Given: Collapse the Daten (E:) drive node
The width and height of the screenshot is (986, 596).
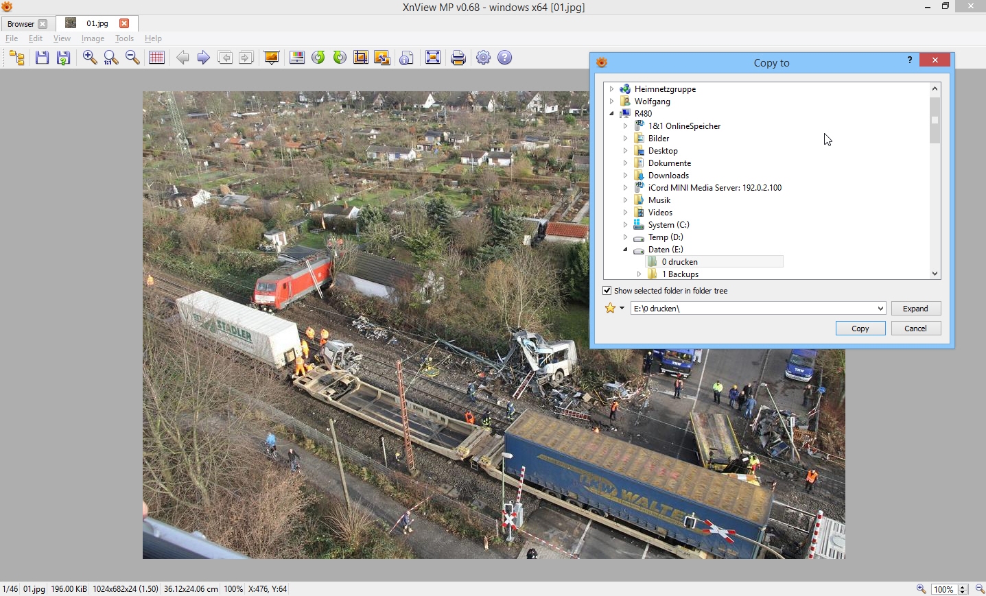Looking at the screenshot, I should [x=625, y=250].
